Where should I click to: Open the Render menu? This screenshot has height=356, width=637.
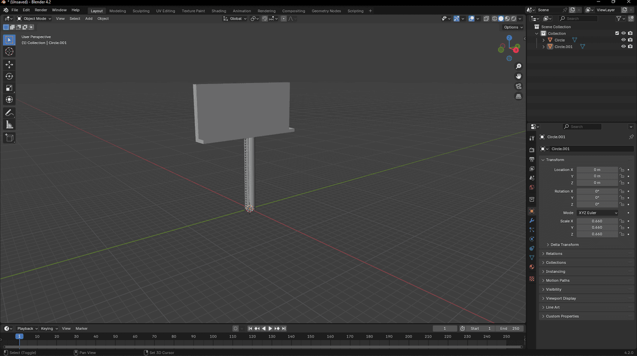[41, 10]
